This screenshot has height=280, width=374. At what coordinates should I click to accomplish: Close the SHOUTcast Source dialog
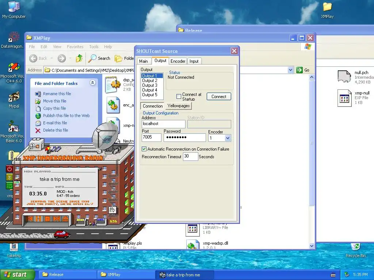pyautogui.click(x=234, y=51)
